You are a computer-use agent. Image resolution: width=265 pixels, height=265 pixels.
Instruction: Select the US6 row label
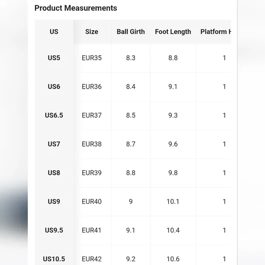pyautogui.click(x=54, y=86)
